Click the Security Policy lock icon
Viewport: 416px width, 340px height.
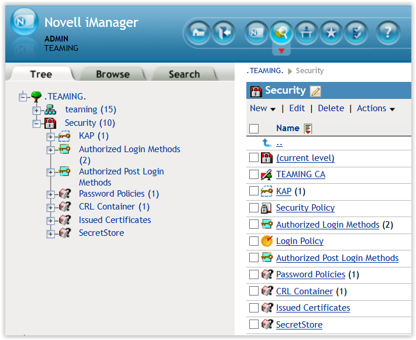(266, 208)
